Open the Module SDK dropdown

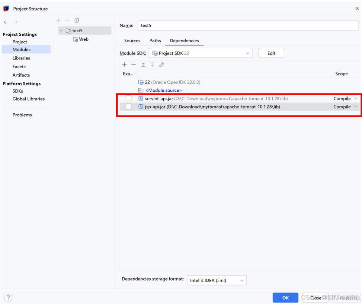point(248,53)
